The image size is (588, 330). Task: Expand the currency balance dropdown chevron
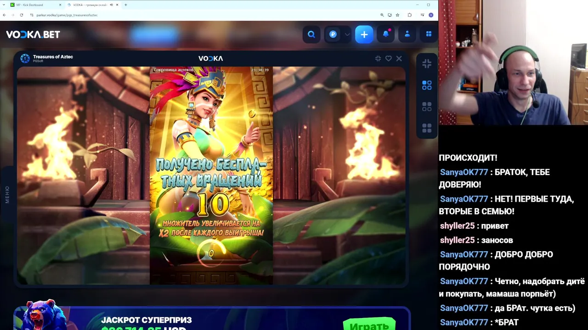pos(347,34)
